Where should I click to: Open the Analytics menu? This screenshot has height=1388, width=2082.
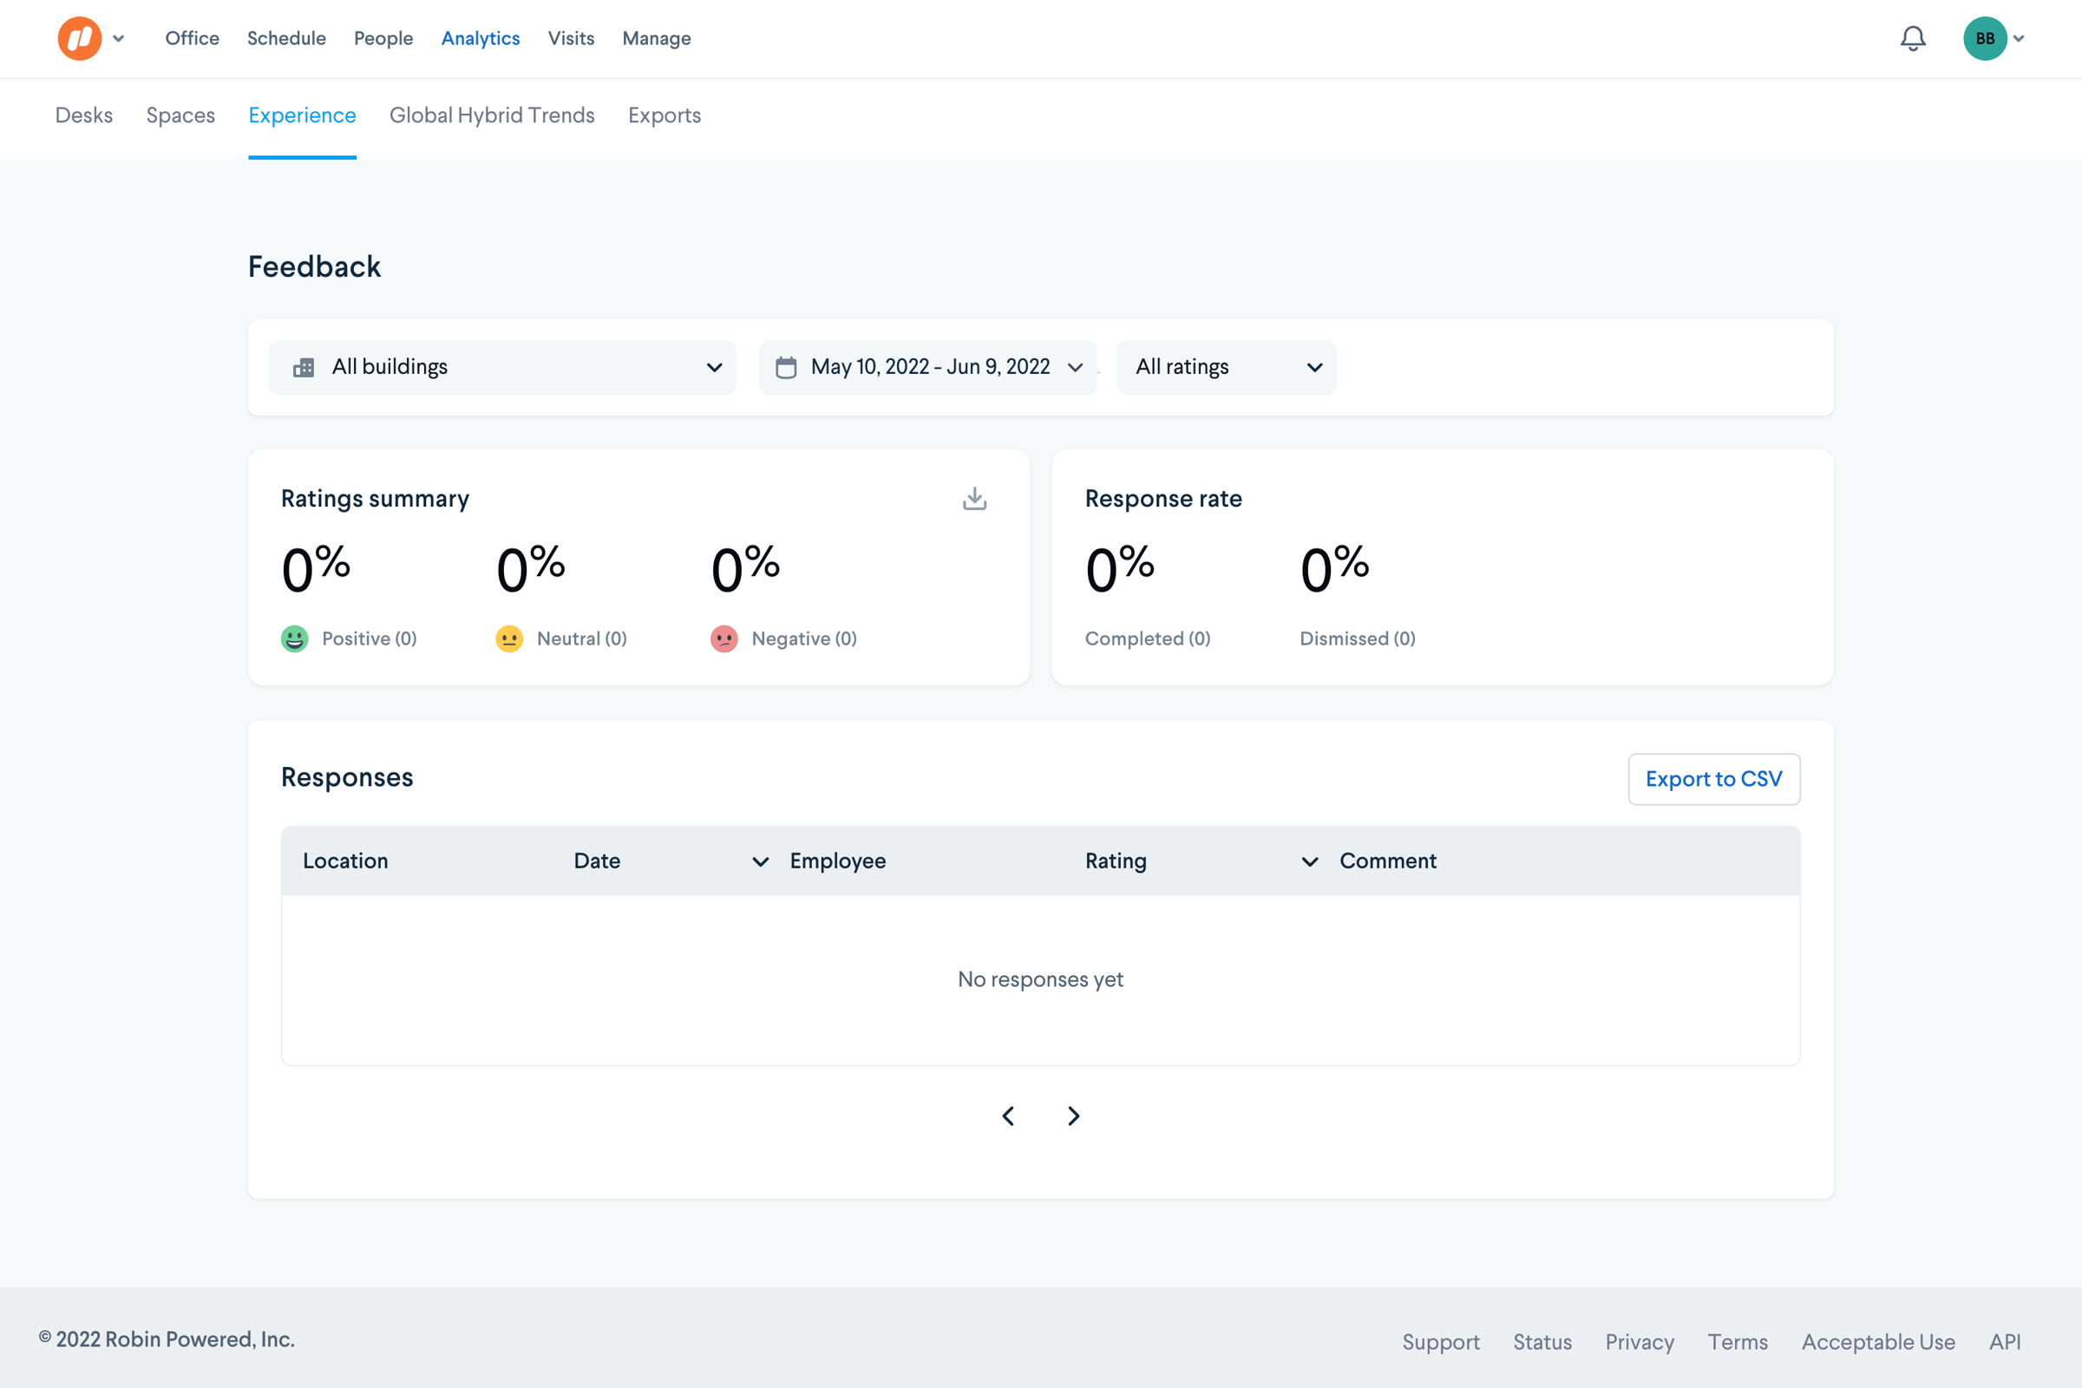click(481, 38)
